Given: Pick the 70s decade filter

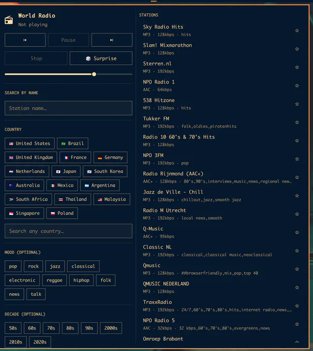Looking at the screenshot, I should click(x=51, y=328).
